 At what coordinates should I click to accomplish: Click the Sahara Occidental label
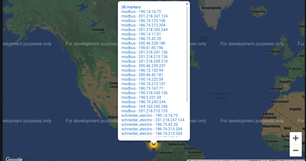point(268,116)
